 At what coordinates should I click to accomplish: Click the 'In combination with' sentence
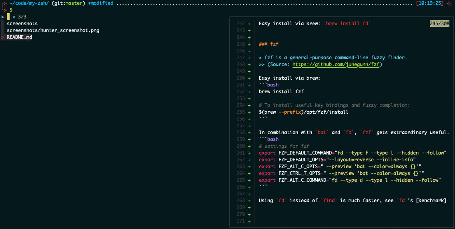tap(354, 133)
